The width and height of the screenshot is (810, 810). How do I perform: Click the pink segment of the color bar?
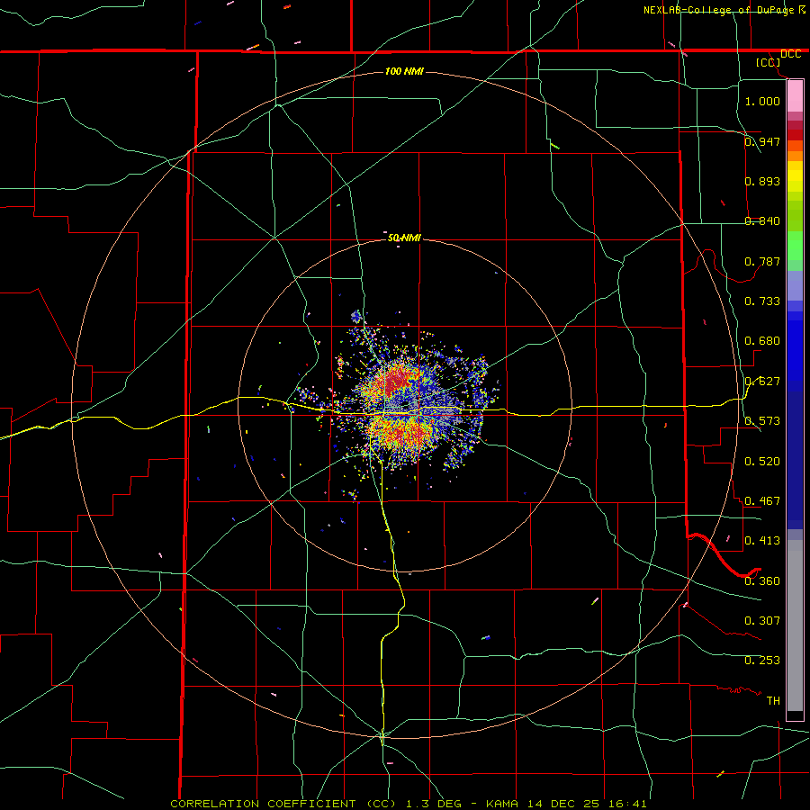795,96
